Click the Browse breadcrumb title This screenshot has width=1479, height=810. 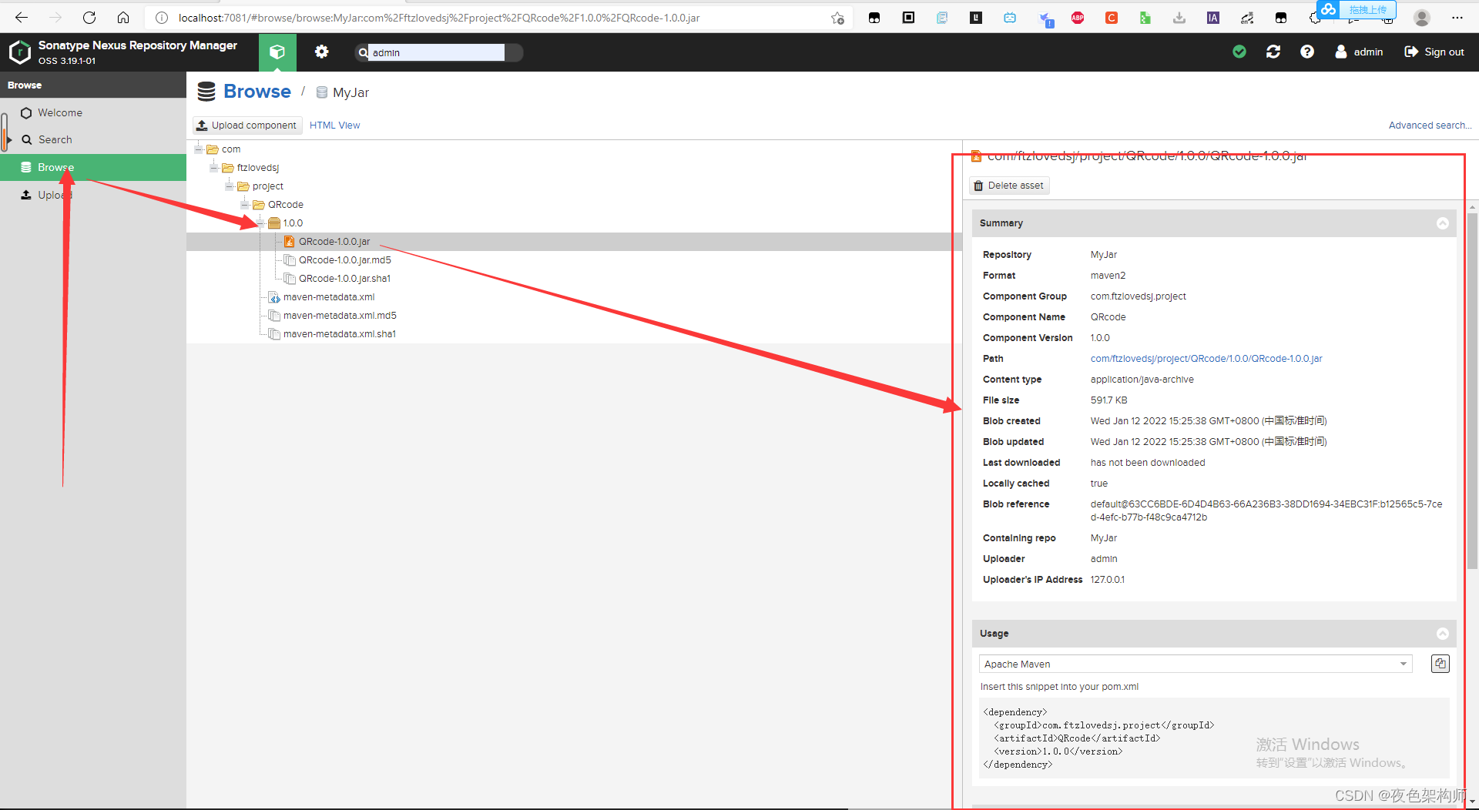point(257,92)
